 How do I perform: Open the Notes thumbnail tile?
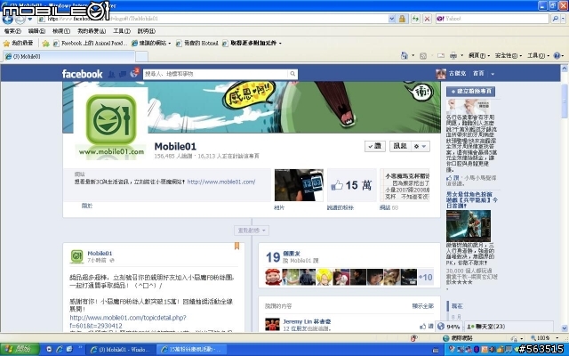[x=405, y=185]
